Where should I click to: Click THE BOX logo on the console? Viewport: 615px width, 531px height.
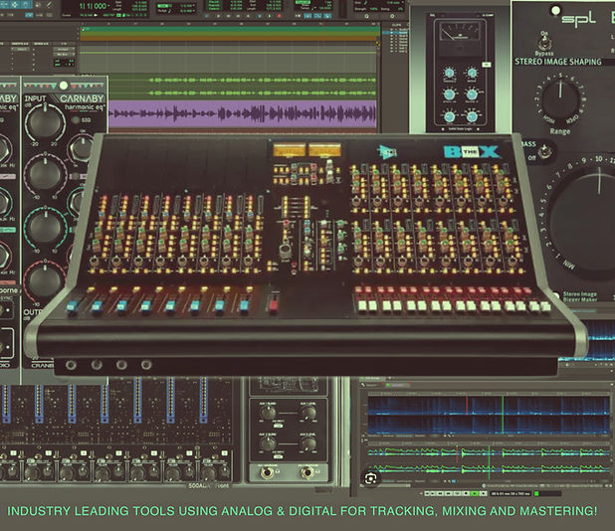(472, 152)
